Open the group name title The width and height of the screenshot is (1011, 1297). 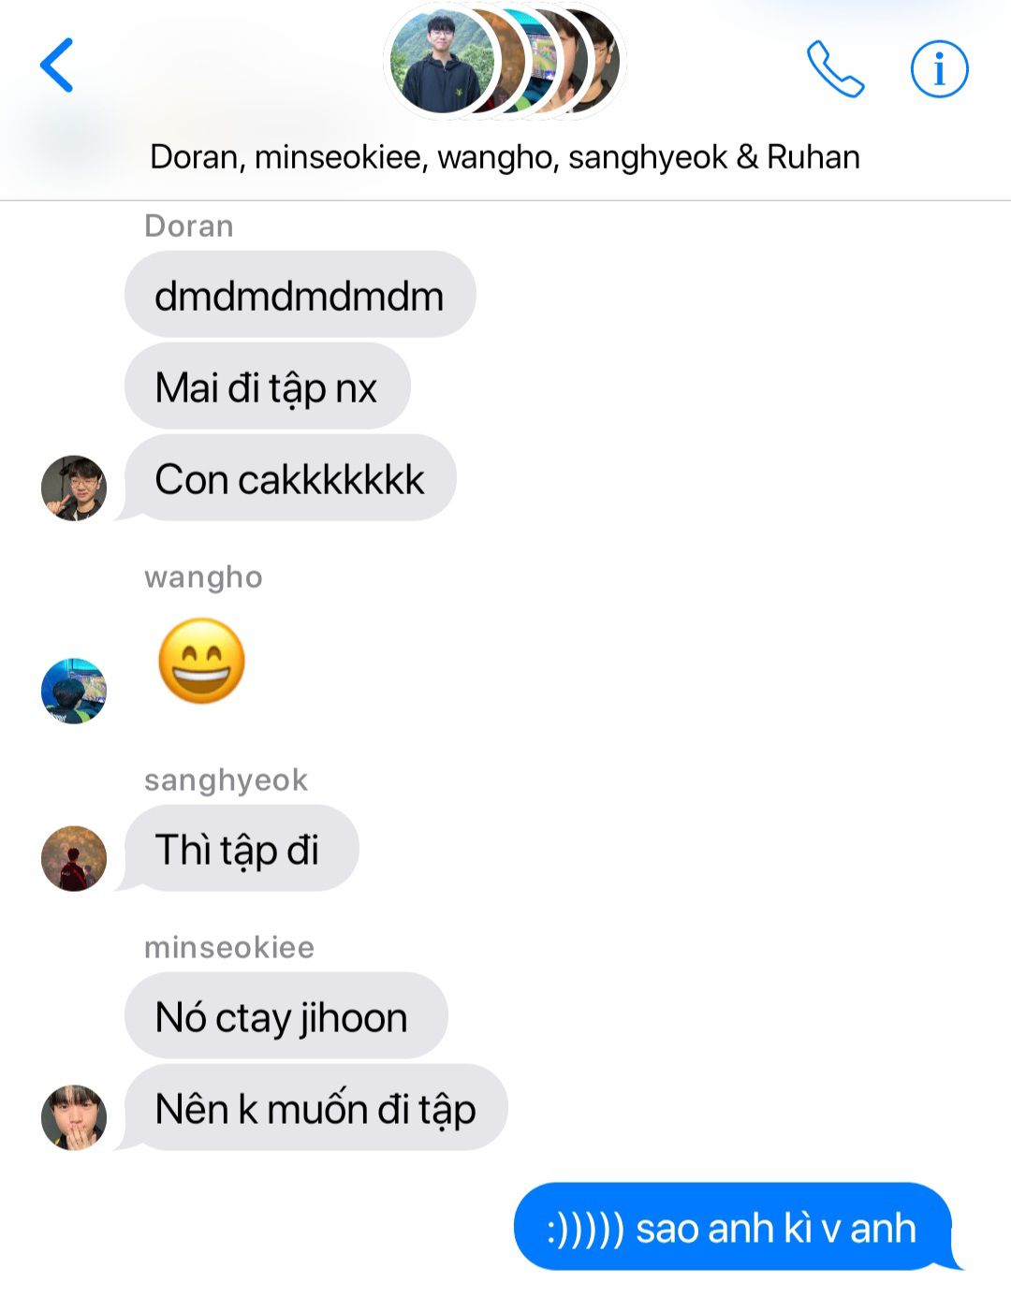tap(505, 157)
